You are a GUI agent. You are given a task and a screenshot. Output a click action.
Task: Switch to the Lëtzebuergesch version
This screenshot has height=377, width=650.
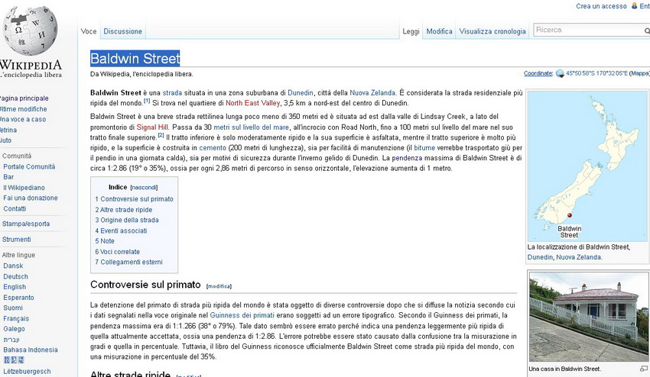(x=27, y=372)
